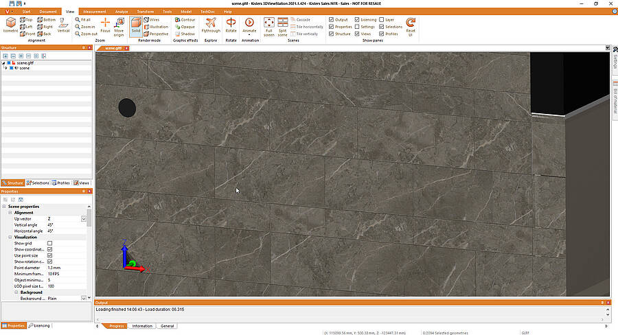
Task: Enable the Settings pane checkbox
Action: tap(357, 27)
